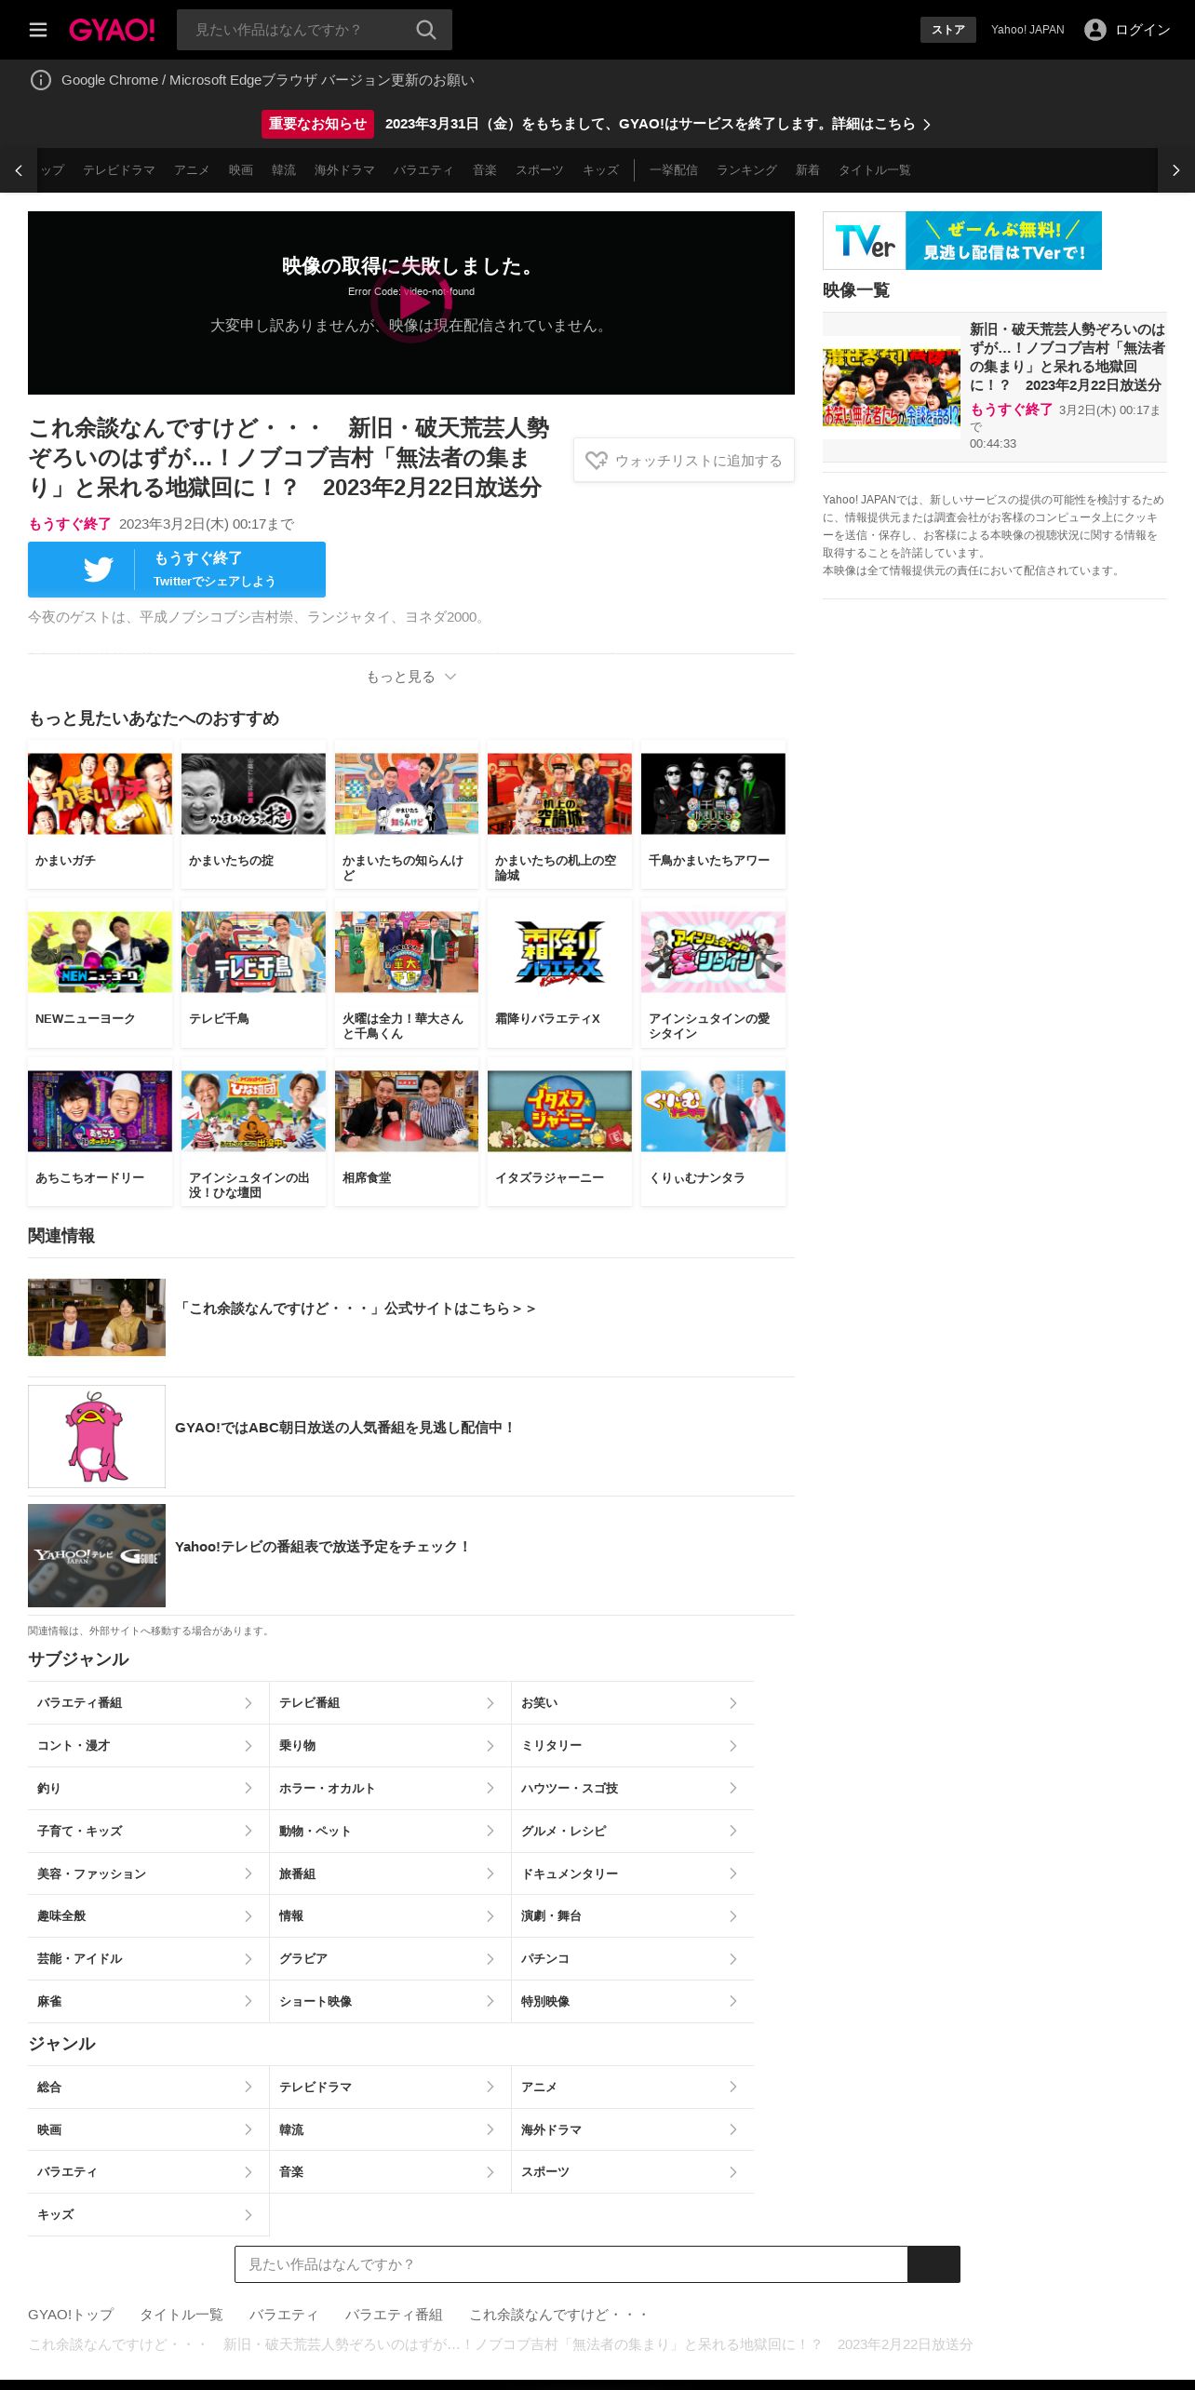Share using Twitterでシェアしよう button
This screenshot has height=2390, width=1195.
pyautogui.click(x=177, y=570)
